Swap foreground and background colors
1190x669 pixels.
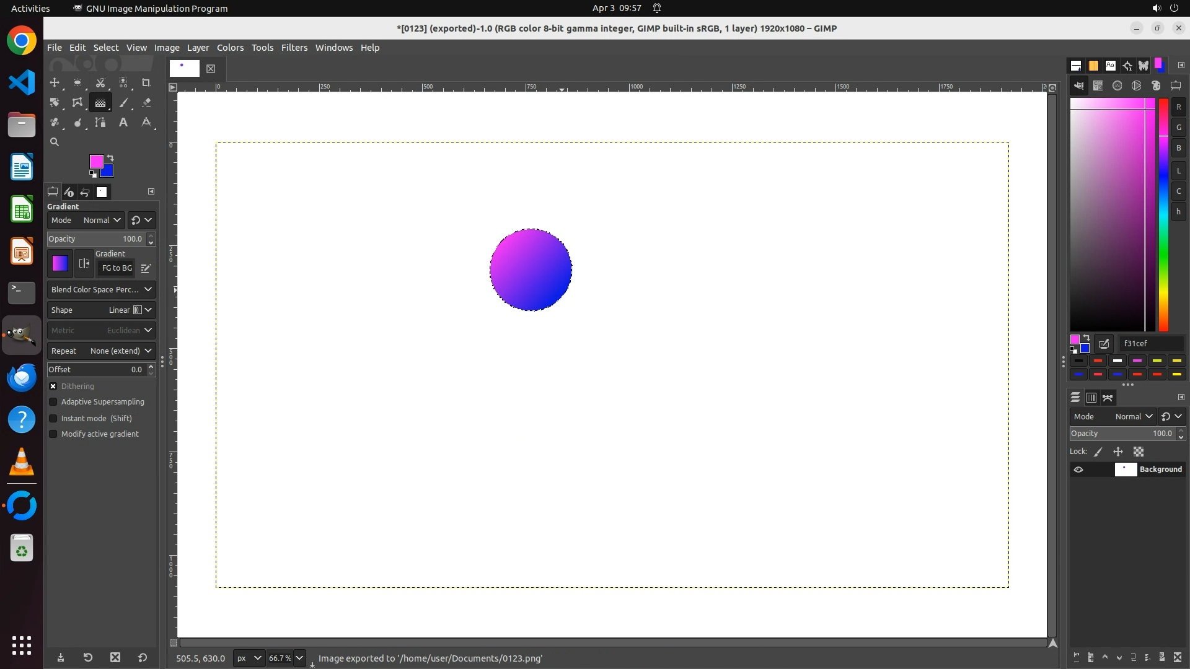(110, 157)
